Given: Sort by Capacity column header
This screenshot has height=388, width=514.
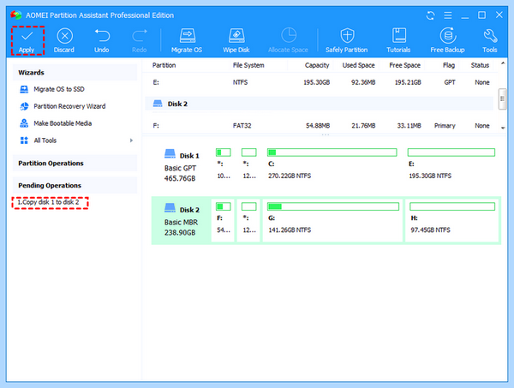Looking at the screenshot, I should [x=317, y=65].
